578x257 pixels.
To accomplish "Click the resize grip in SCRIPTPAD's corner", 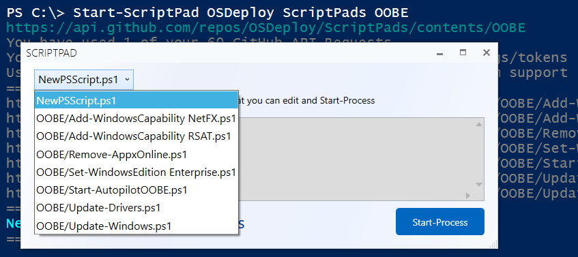I will coord(493,244).
